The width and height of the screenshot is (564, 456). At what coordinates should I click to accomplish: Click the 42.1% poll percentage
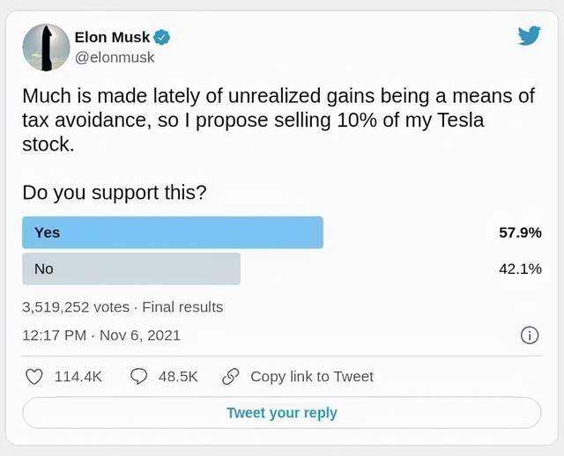(x=520, y=268)
